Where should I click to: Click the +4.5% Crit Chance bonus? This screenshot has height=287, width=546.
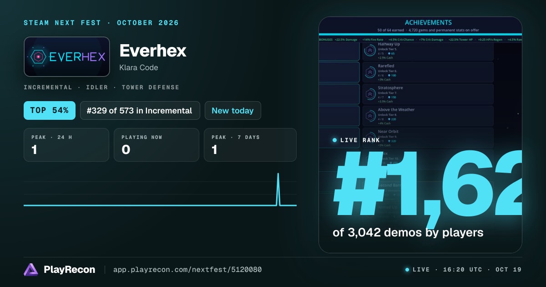point(401,40)
